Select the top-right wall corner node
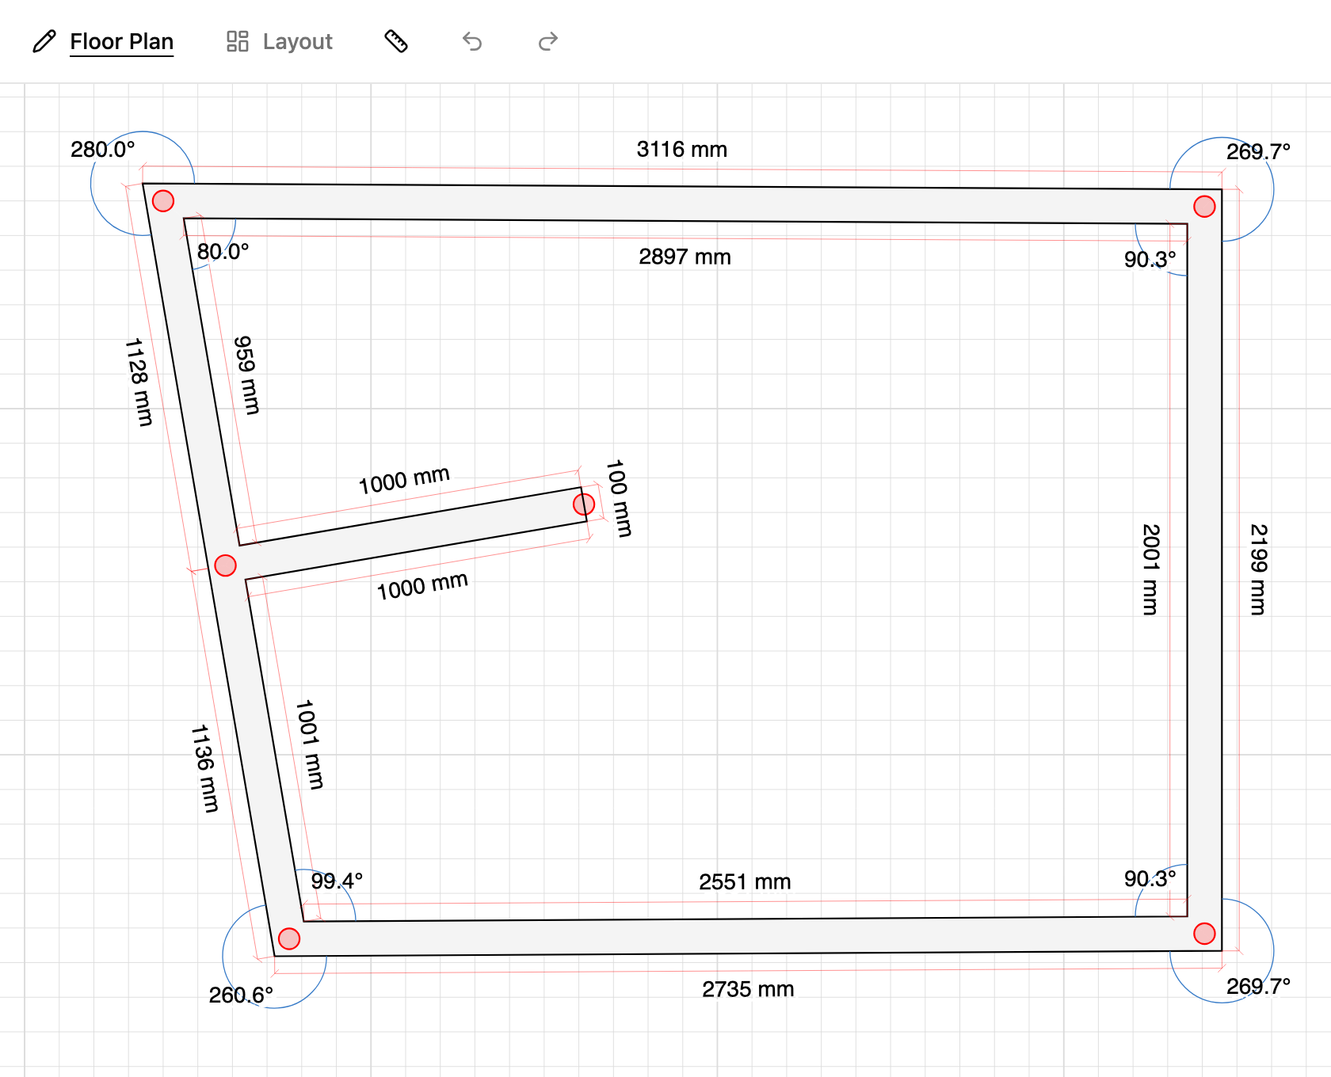The height and width of the screenshot is (1077, 1331). tap(1204, 207)
